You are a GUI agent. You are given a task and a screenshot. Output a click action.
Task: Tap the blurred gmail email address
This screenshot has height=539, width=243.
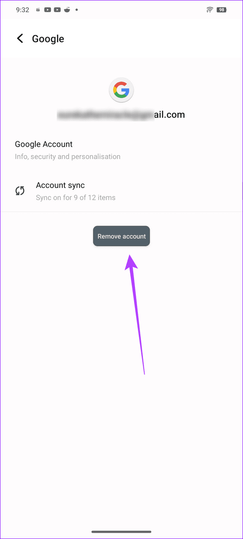coord(121,114)
